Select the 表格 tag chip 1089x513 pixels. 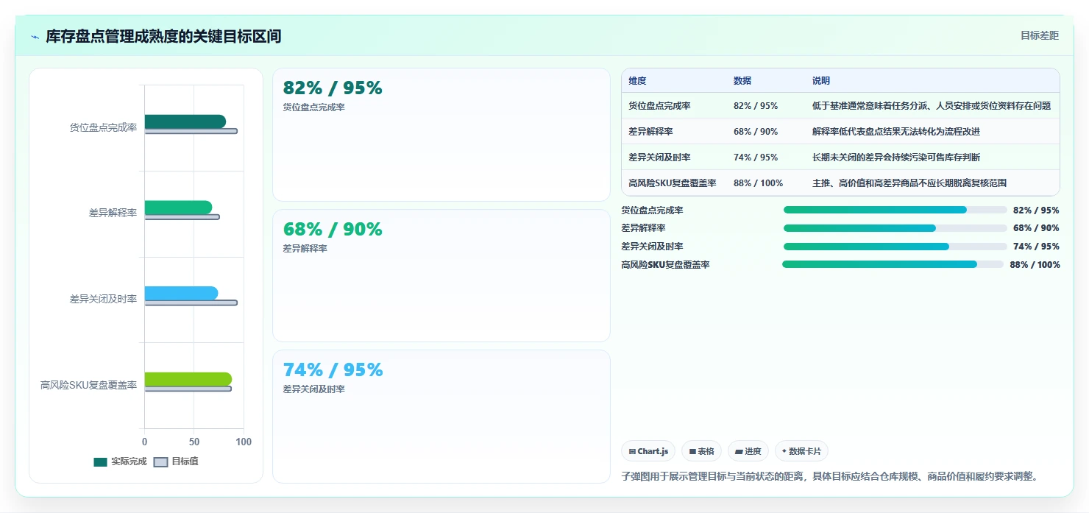[x=701, y=451]
